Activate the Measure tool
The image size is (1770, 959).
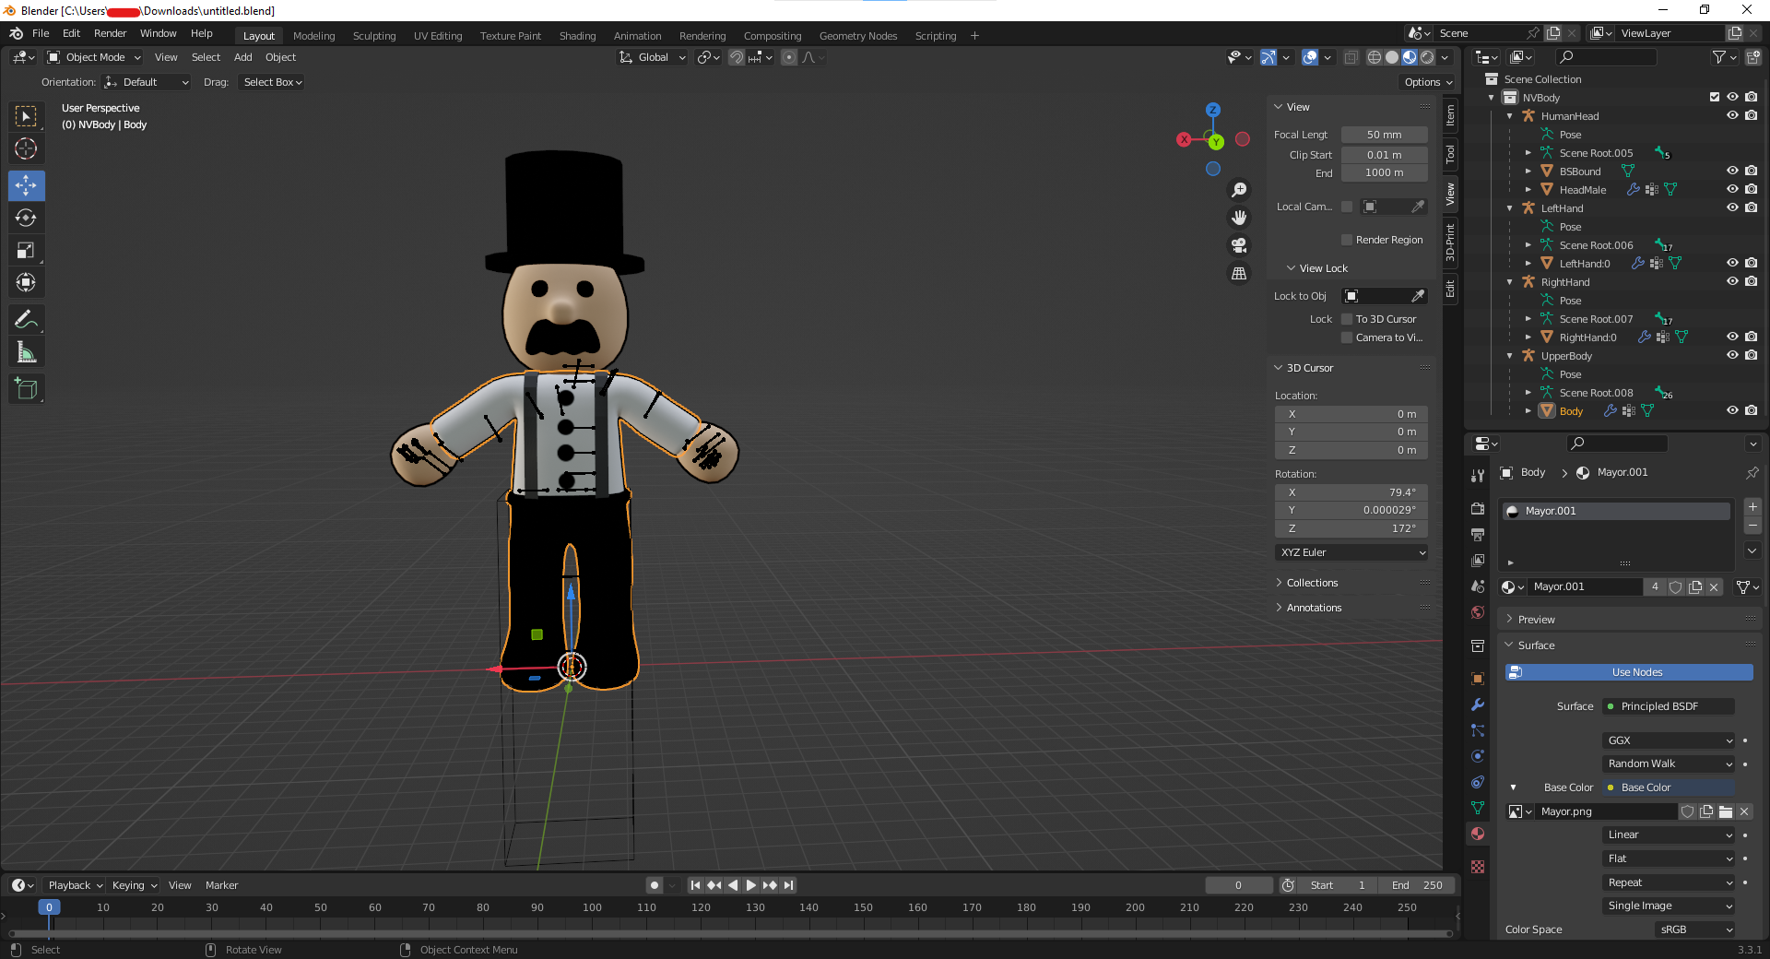click(x=26, y=351)
